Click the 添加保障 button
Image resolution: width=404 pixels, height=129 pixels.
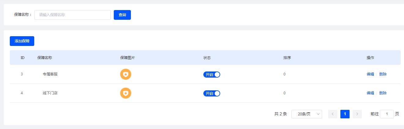tap(22, 41)
